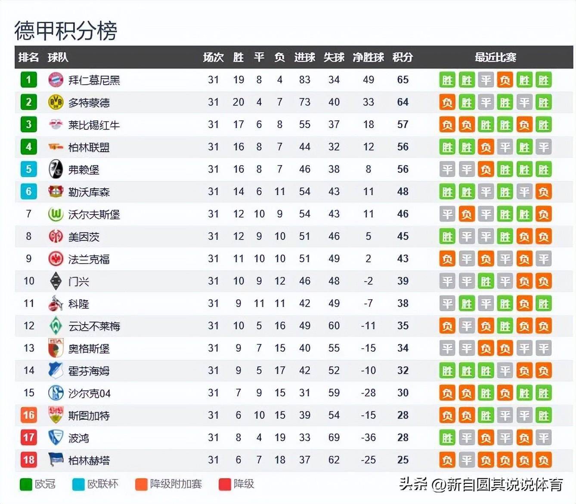Click the Wolfsburg club logo

click(x=56, y=214)
